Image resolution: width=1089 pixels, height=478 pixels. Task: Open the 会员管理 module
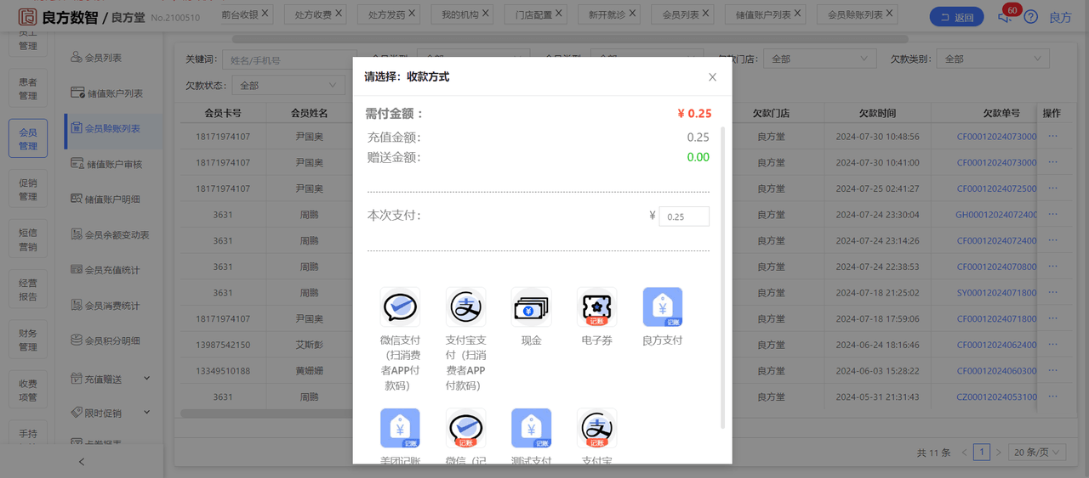[28, 138]
